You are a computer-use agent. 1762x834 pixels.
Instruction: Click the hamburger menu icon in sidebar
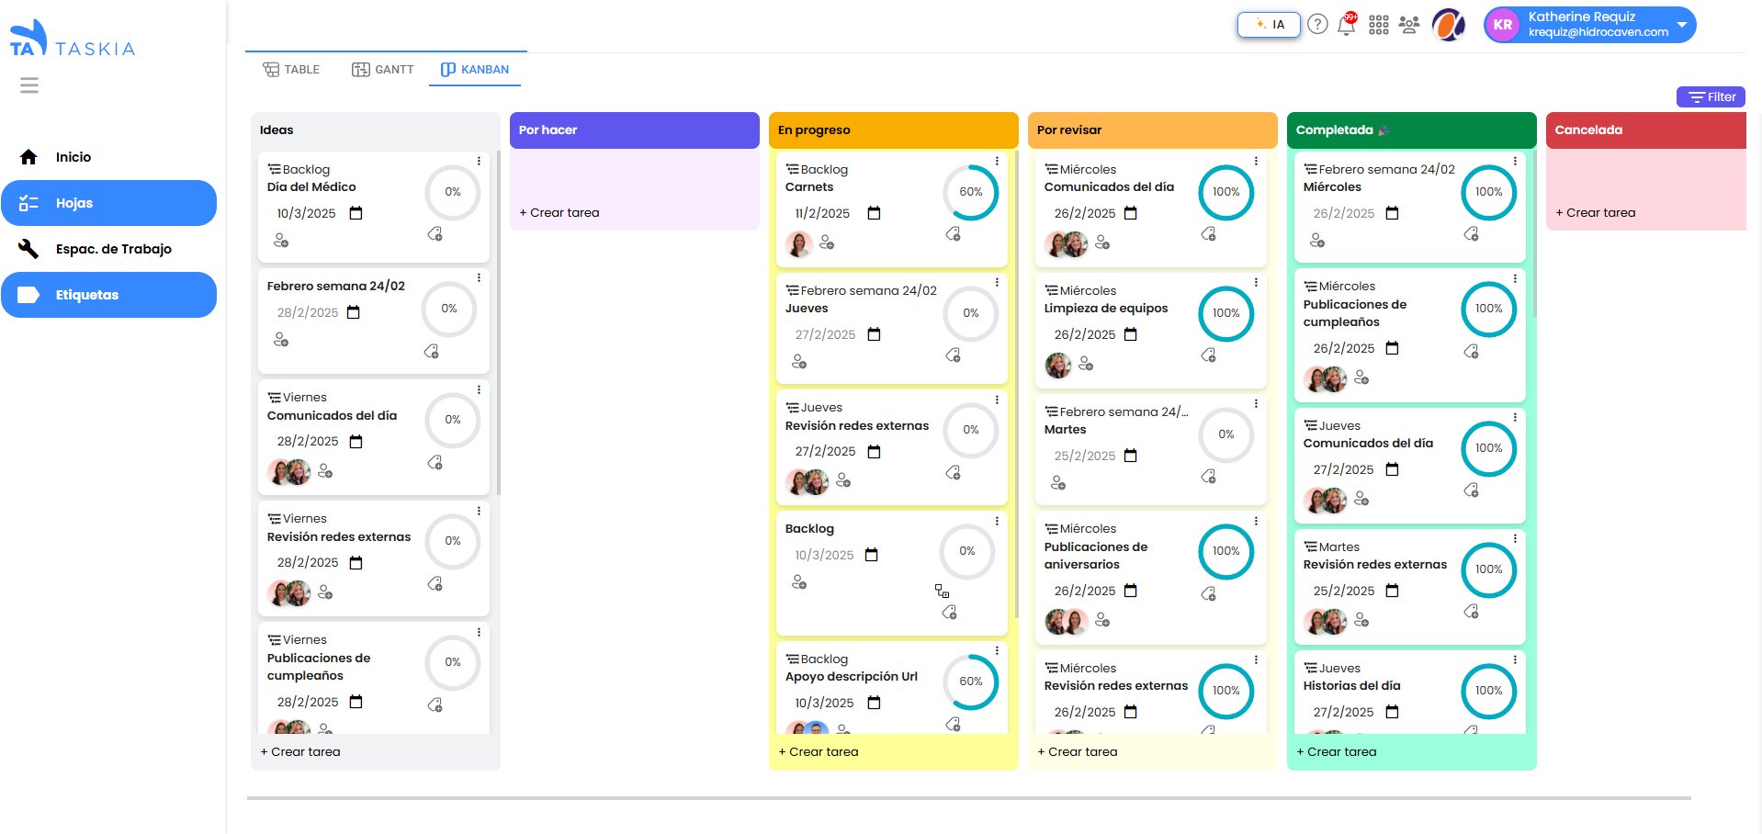pyautogui.click(x=29, y=85)
